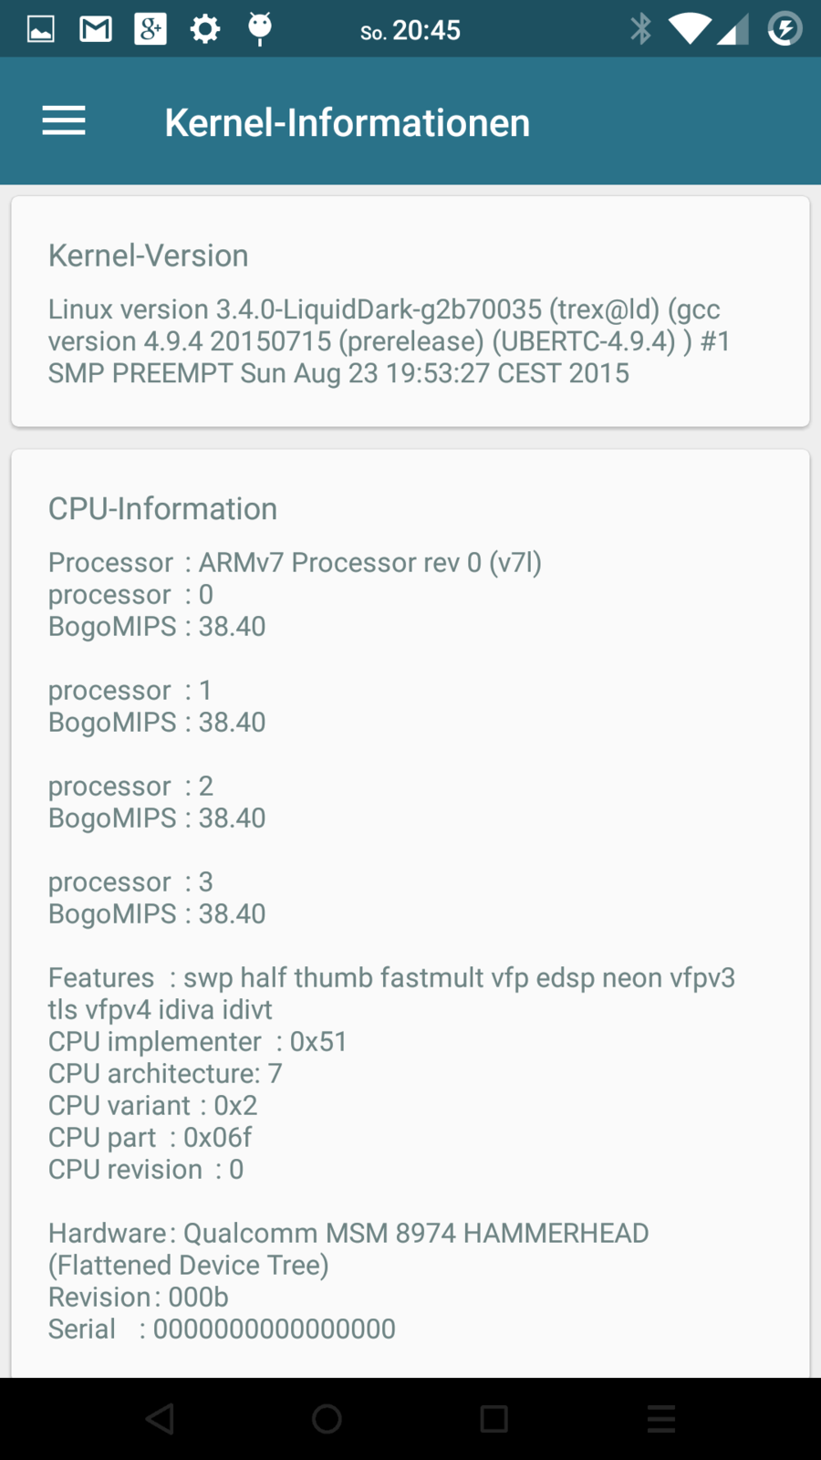Image resolution: width=821 pixels, height=1460 pixels.
Task: Open the hamburger navigation drawer
Action: click(x=64, y=121)
